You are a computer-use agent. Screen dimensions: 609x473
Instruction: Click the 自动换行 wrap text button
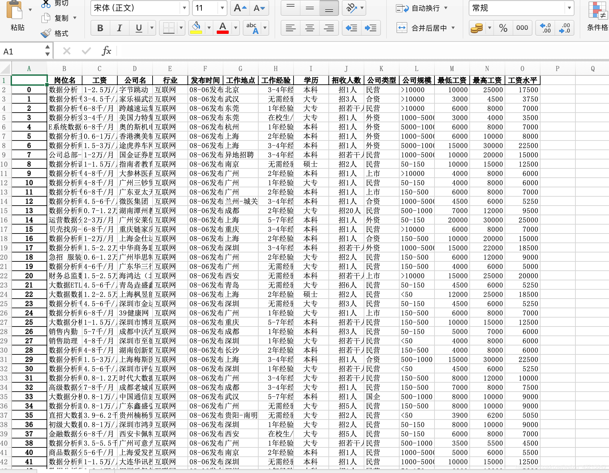(x=418, y=8)
